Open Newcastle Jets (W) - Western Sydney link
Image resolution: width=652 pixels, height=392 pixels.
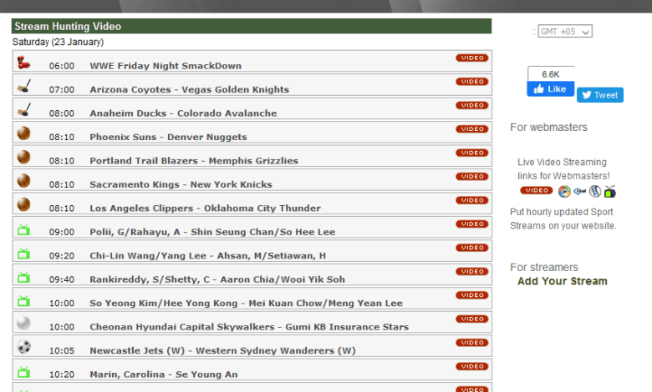[223, 350]
